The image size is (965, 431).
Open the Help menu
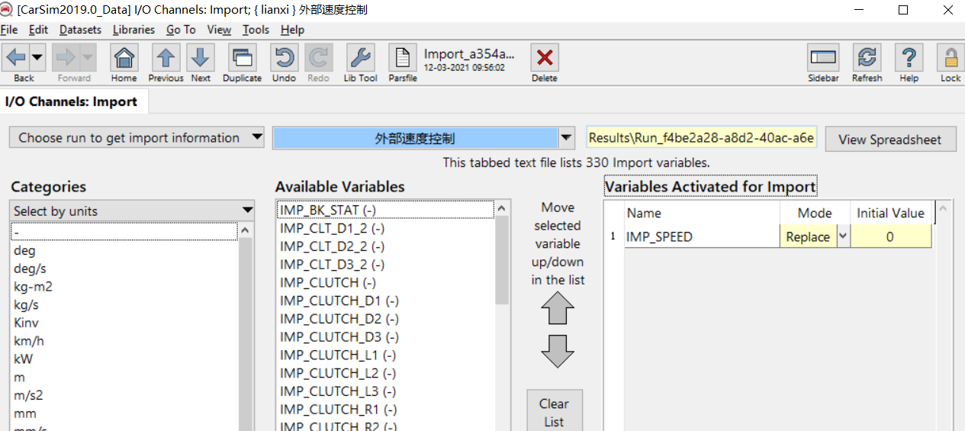(x=292, y=30)
